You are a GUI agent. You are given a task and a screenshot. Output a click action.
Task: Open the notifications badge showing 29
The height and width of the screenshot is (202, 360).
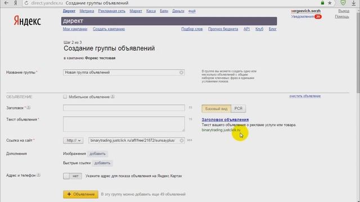point(318,17)
